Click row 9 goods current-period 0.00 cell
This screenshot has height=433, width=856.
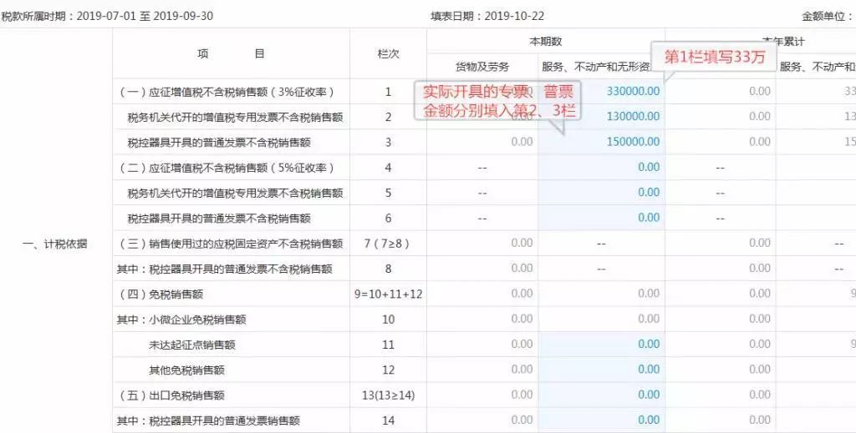coord(482,294)
